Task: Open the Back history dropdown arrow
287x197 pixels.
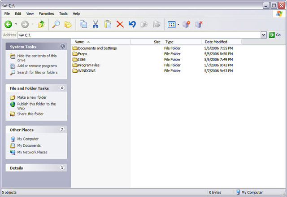Action: point(16,24)
